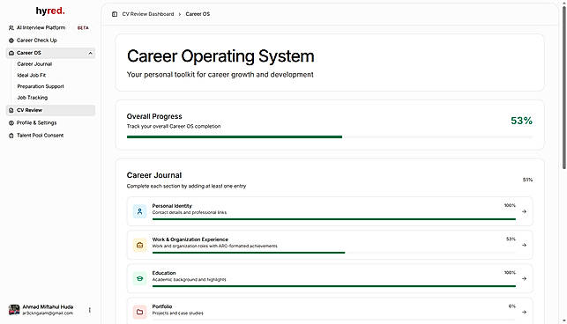Click the hyred logo

[50, 11]
